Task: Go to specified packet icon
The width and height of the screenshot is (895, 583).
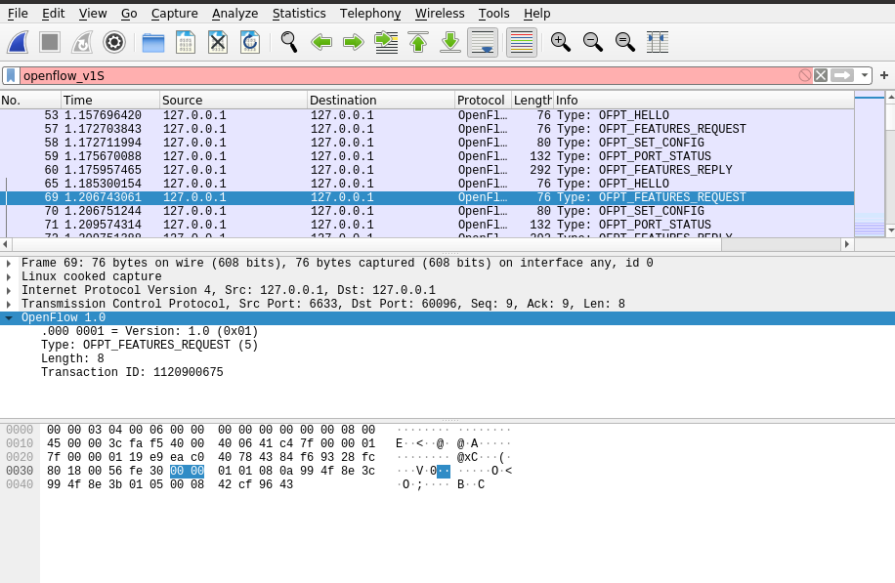Action: click(386, 42)
